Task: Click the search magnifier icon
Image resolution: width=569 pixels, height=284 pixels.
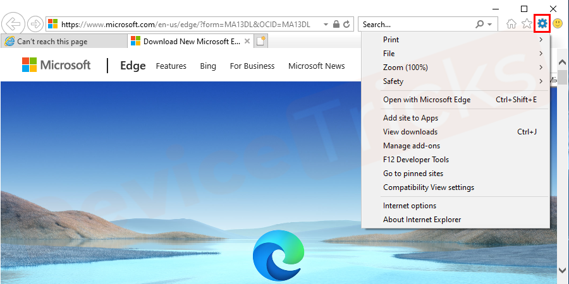Action: point(480,24)
